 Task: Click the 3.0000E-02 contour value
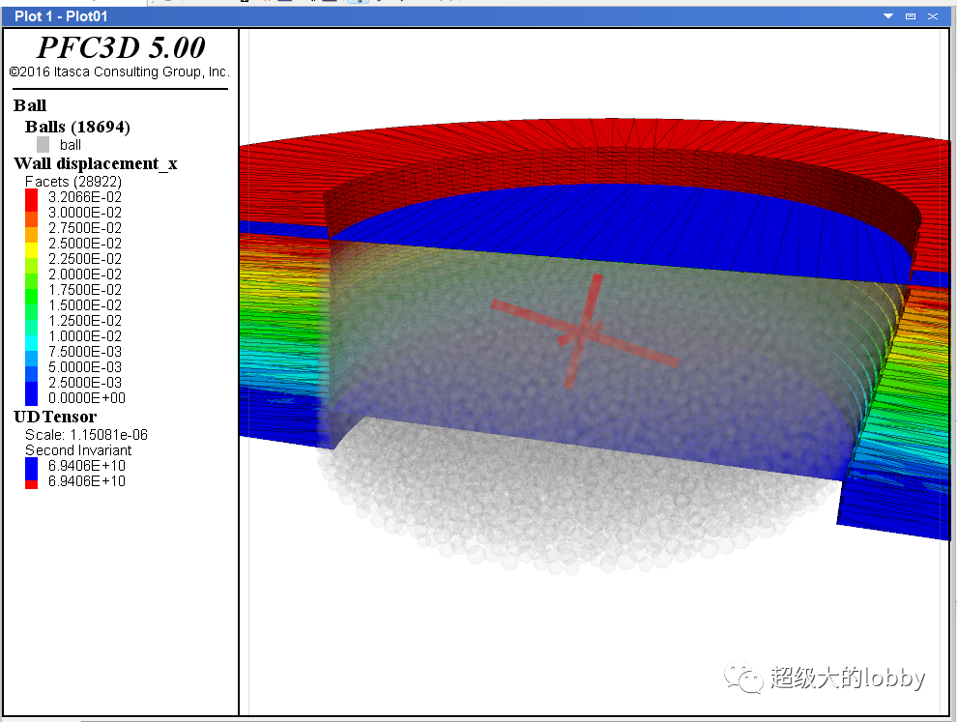pos(85,213)
